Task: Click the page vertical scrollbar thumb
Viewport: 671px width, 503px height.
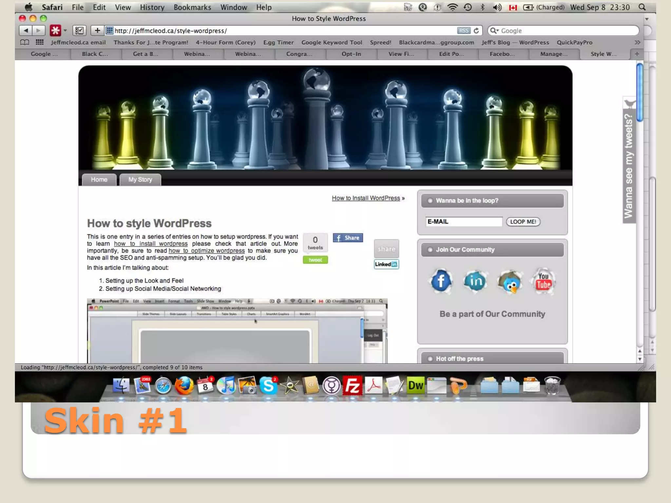Action: tap(640, 92)
